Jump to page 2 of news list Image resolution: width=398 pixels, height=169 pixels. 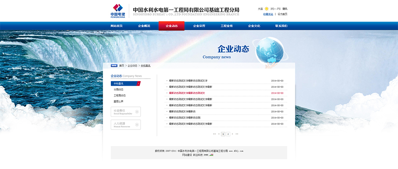228,134
